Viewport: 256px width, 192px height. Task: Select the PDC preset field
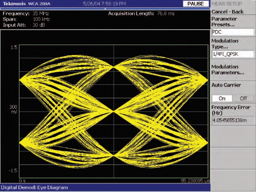click(232, 32)
